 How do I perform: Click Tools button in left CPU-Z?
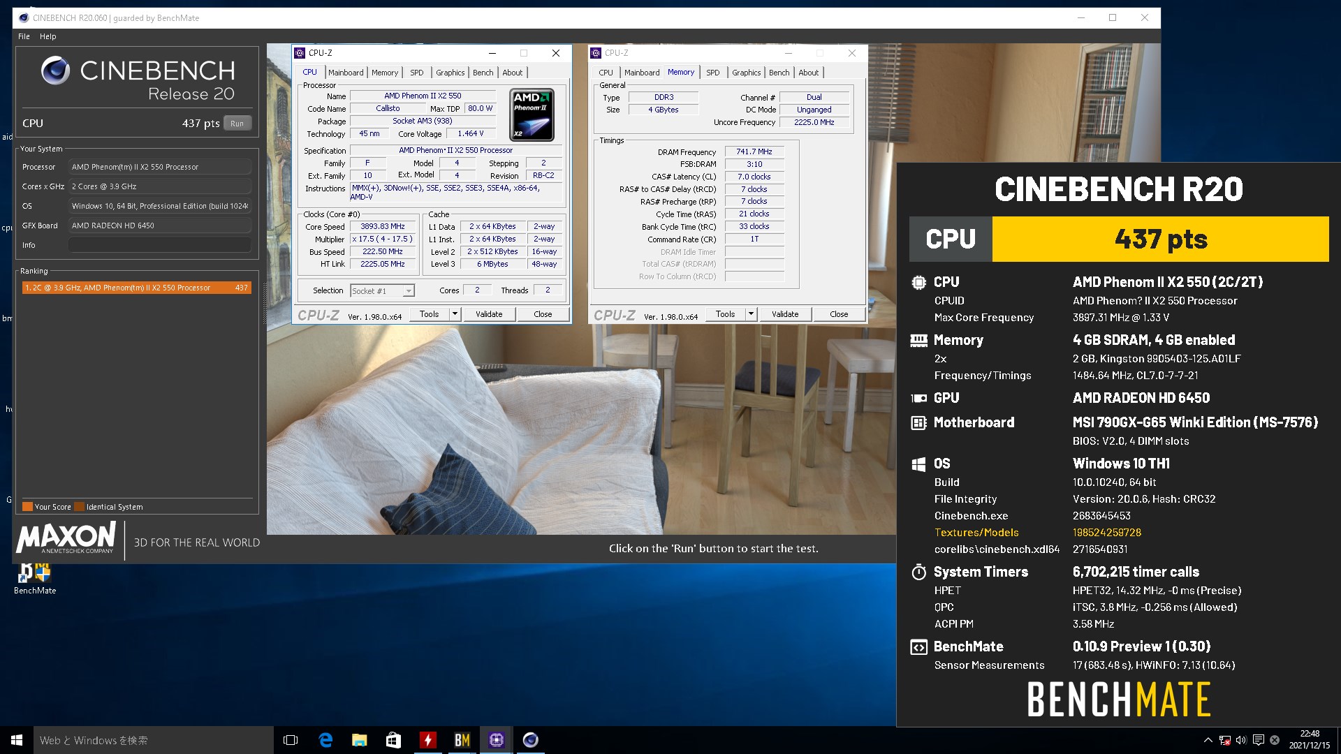point(430,314)
